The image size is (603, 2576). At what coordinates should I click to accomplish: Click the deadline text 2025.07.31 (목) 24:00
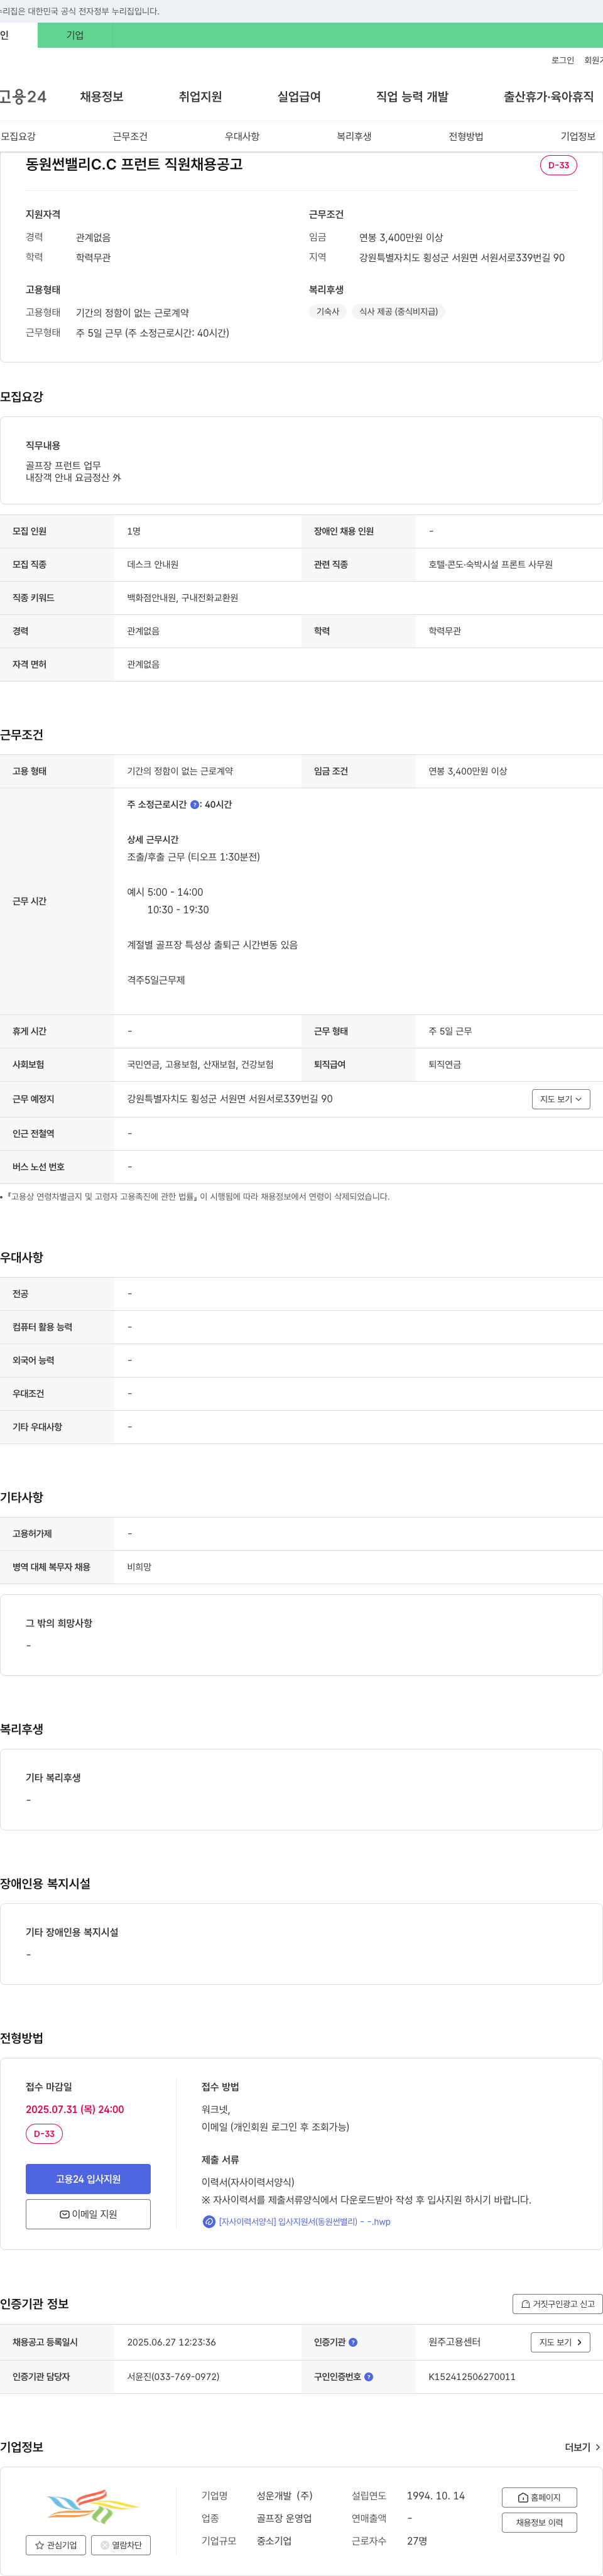75,2109
